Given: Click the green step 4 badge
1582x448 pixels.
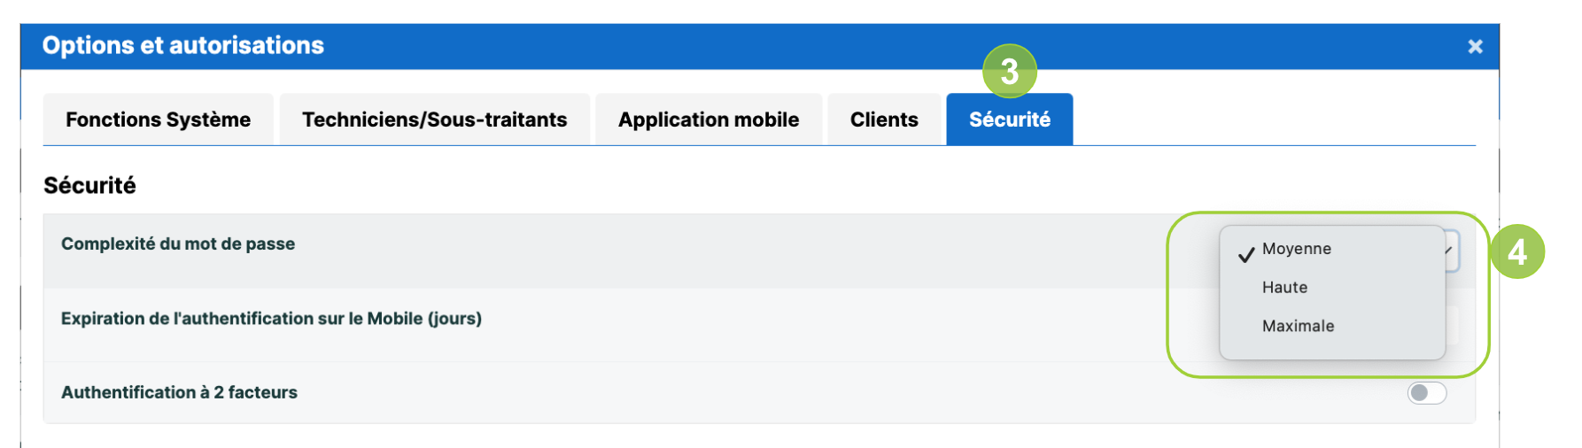Looking at the screenshot, I should coord(1516,252).
